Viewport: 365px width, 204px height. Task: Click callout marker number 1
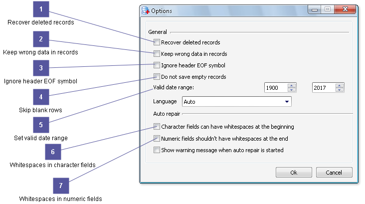coord(41,9)
